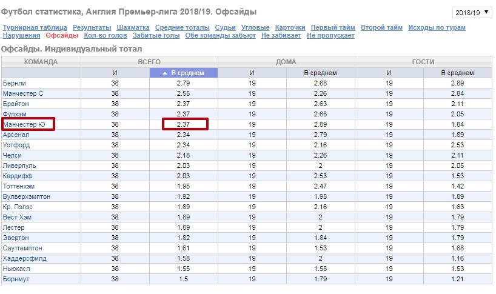Select Ньюкасл home average 1.58

pos(320,269)
